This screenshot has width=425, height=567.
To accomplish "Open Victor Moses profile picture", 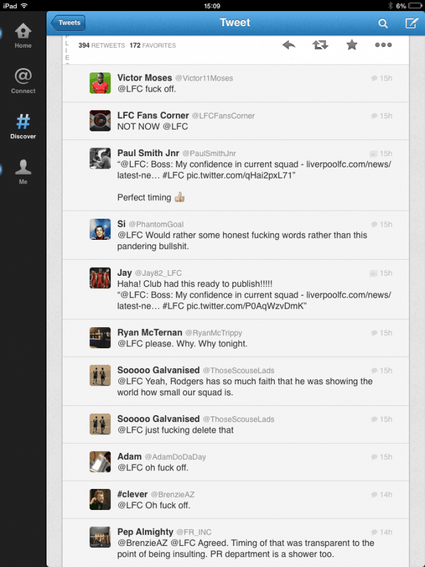I will (100, 83).
